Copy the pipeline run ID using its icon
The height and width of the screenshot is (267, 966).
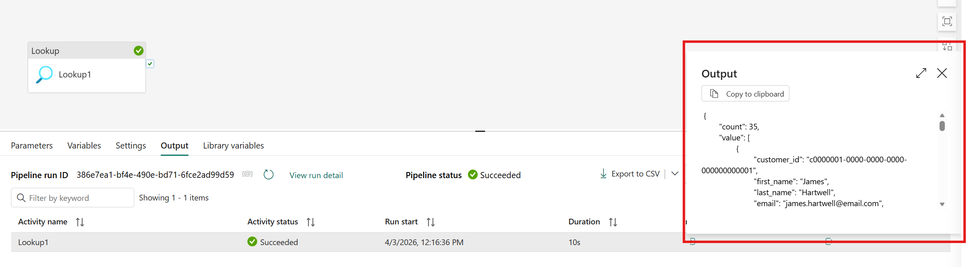tap(247, 174)
